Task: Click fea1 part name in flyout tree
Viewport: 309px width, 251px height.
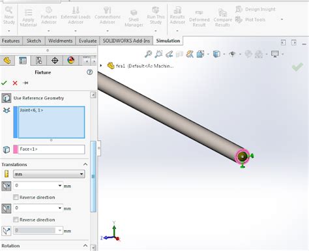Action: (x=145, y=66)
